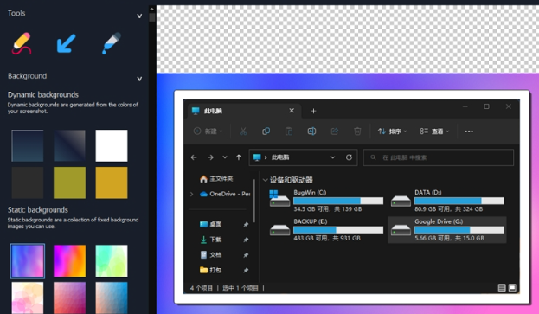Go up one folder level
The image size is (539, 314).
tap(239, 157)
